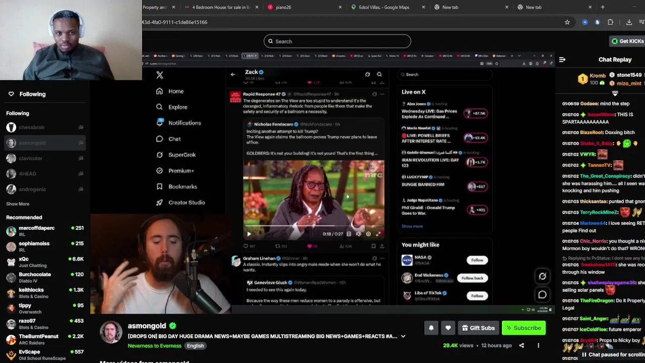Click the search magnifier icon
The height and width of the screenshot is (363, 645).
[x=271, y=41]
